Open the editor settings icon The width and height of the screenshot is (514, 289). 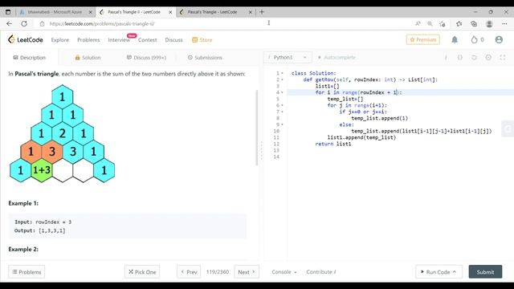tap(488, 57)
